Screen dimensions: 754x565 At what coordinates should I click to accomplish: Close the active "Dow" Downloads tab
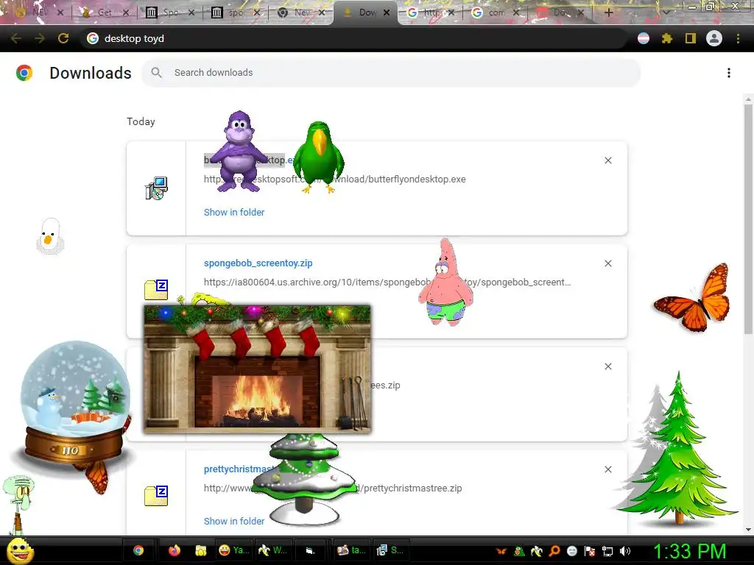387,13
